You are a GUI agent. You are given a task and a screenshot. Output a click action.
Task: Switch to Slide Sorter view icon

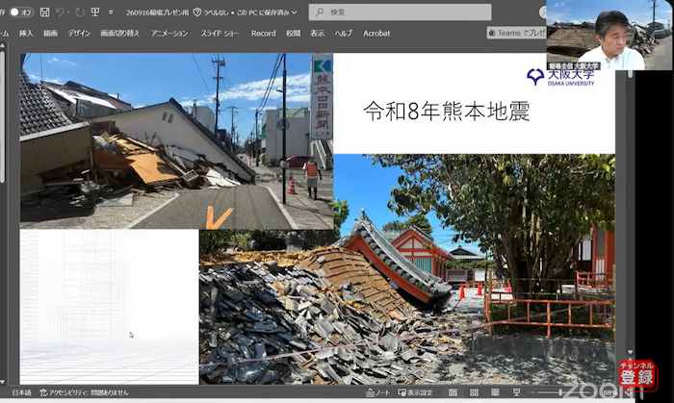pyautogui.click(x=474, y=392)
